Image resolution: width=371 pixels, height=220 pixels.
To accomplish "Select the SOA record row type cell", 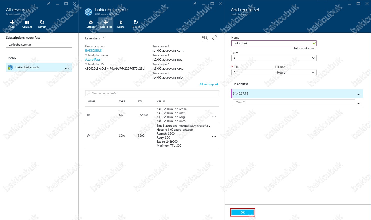I will pos(122,135).
